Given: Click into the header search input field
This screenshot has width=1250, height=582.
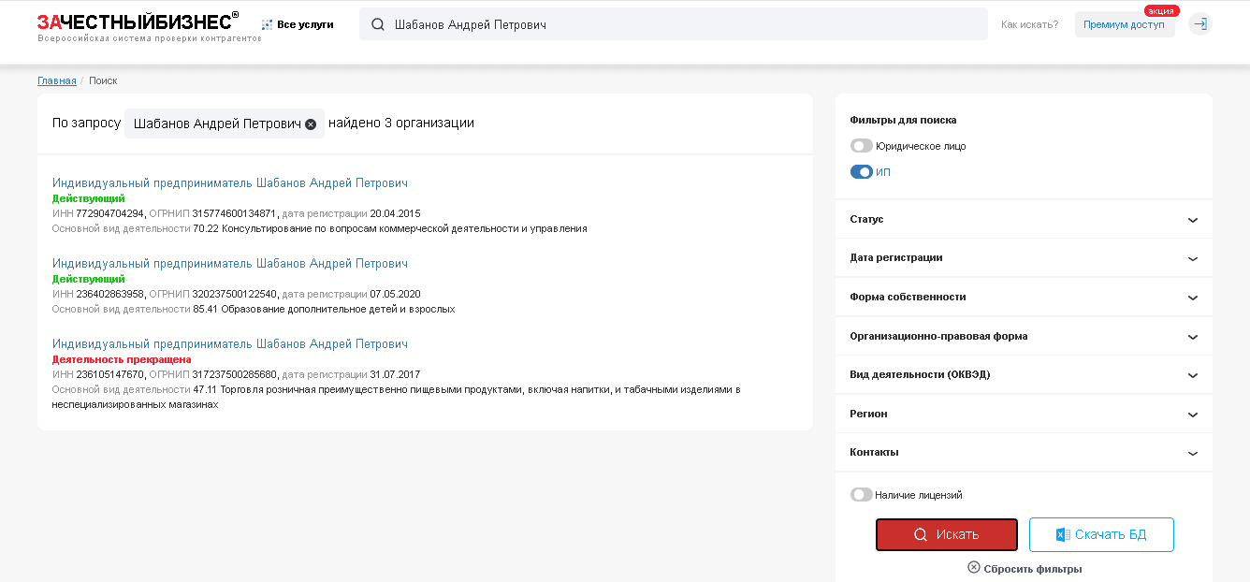Looking at the screenshot, I should [683, 24].
